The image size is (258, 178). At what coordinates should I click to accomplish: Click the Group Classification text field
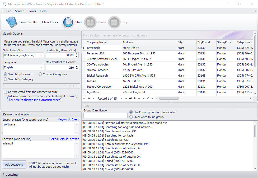105,115
